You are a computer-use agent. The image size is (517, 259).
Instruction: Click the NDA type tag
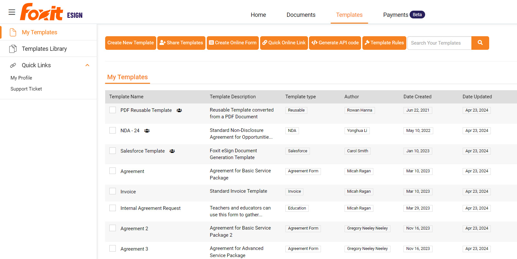(x=292, y=131)
